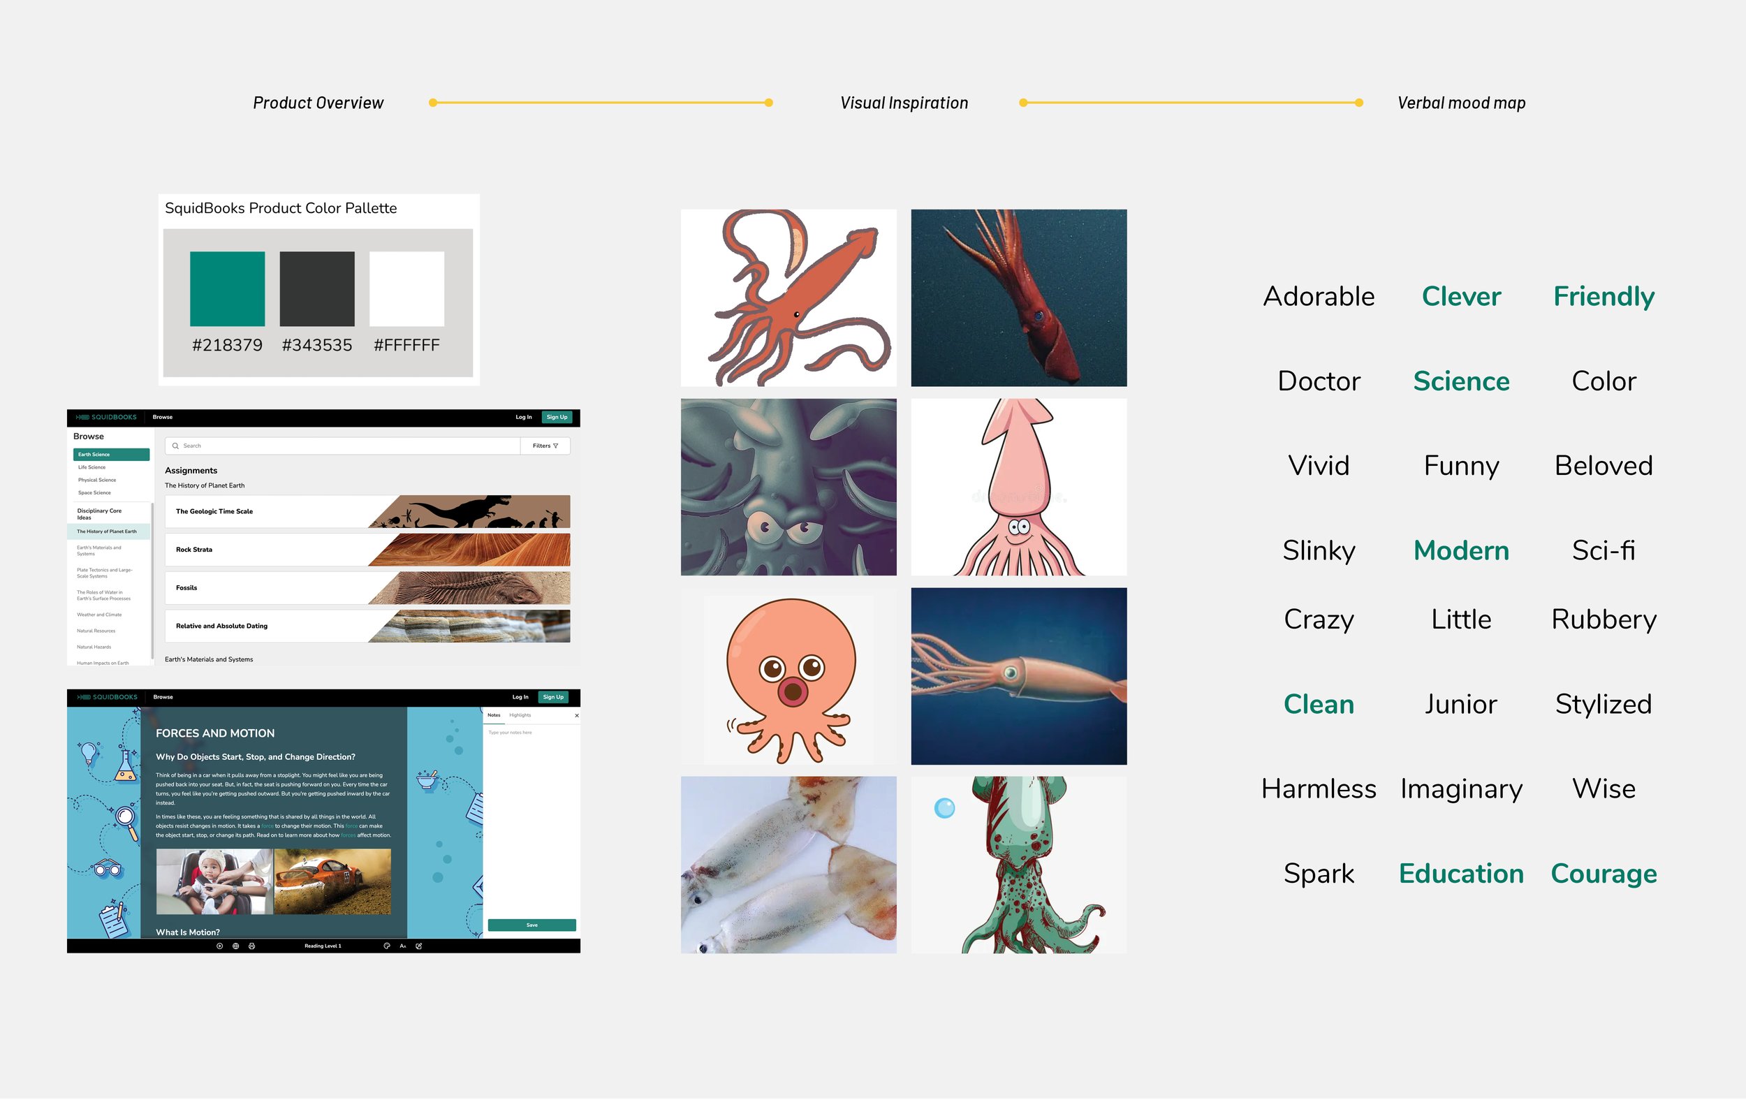Click the teal #218379 color swatch
1746x1100 pixels.
point(227,289)
